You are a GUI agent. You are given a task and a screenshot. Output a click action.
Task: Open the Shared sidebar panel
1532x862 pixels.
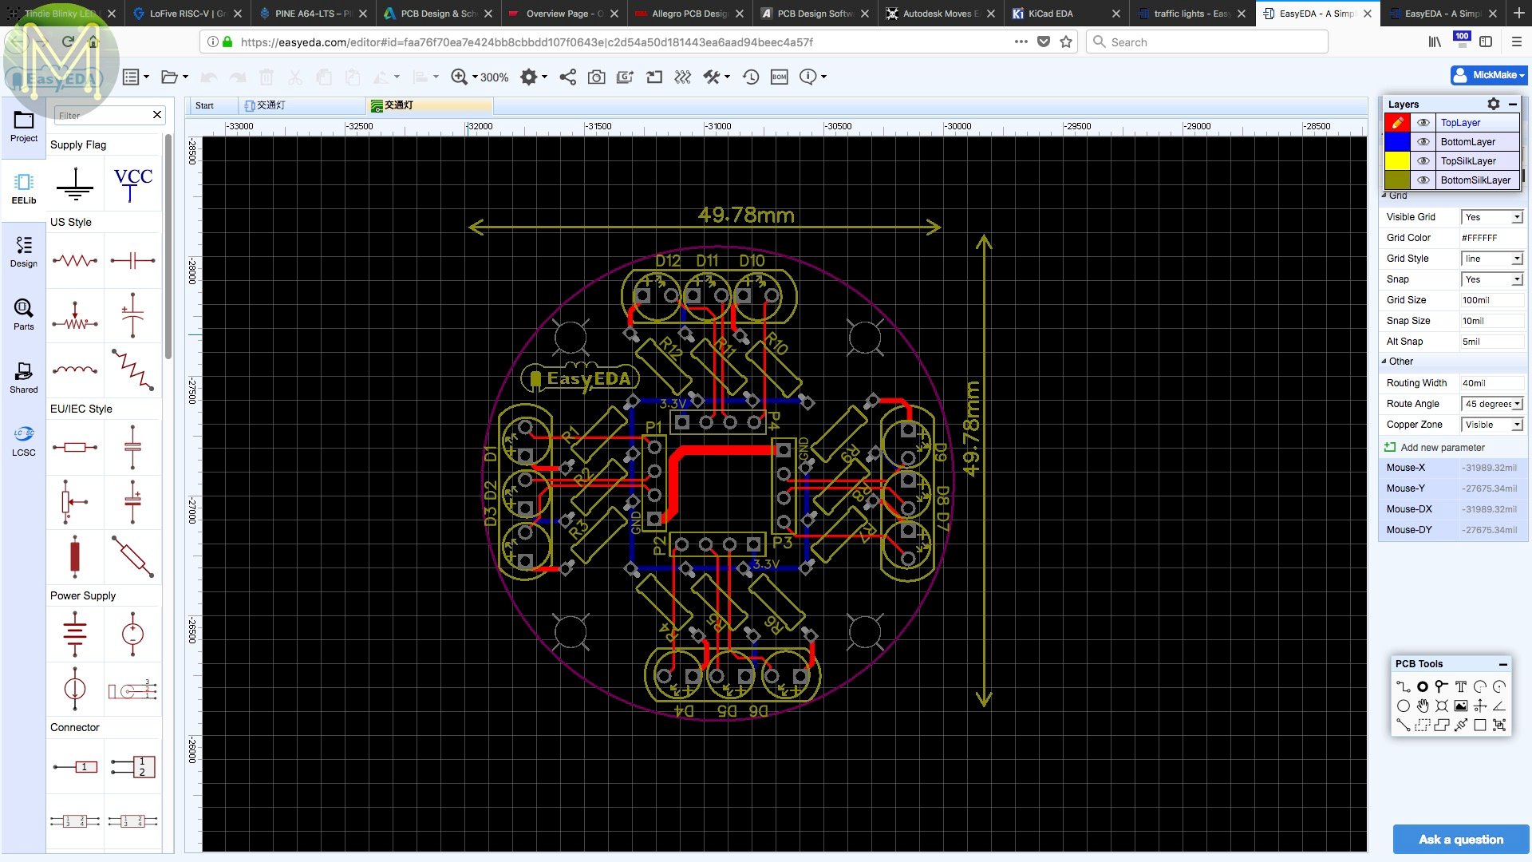pos(24,378)
